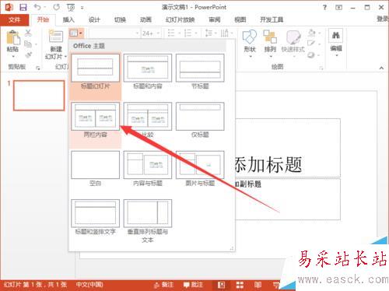The width and height of the screenshot is (389, 291).
Task: Click the text columns icon
Action: click(225, 33)
